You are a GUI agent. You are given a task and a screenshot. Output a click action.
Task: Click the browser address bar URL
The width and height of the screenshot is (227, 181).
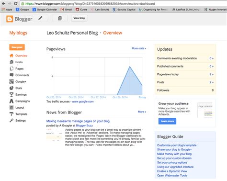point(90,3)
